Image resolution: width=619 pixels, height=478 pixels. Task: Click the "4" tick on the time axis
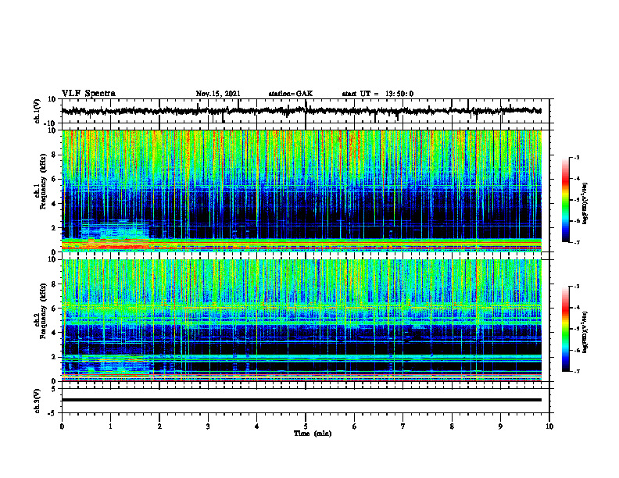pos(257,426)
